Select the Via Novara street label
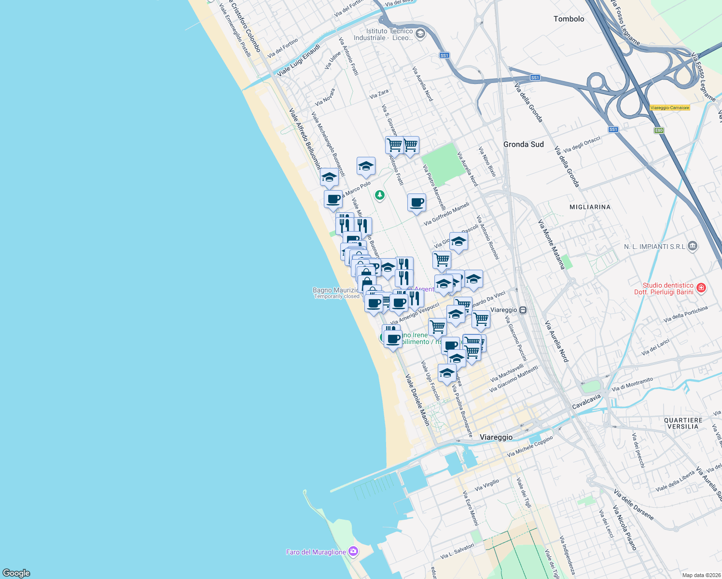The image size is (722, 579). [x=325, y=97]
